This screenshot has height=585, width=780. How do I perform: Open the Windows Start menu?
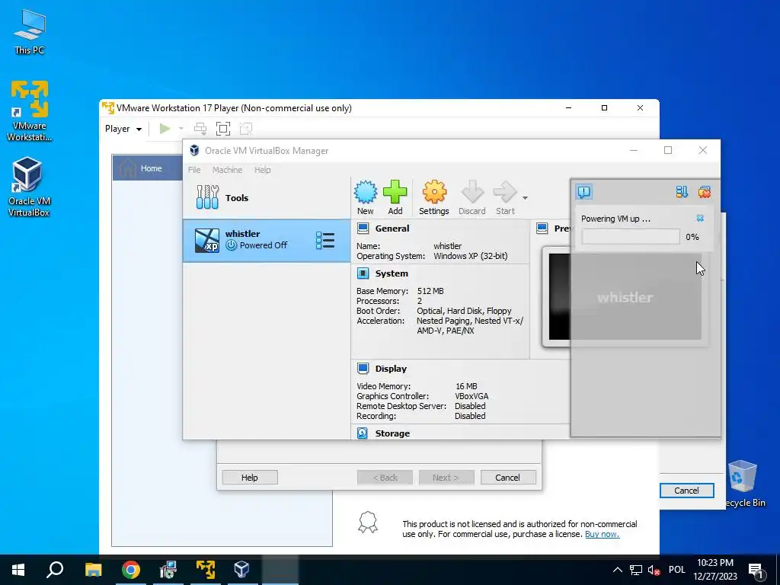(x=18, y=570)
